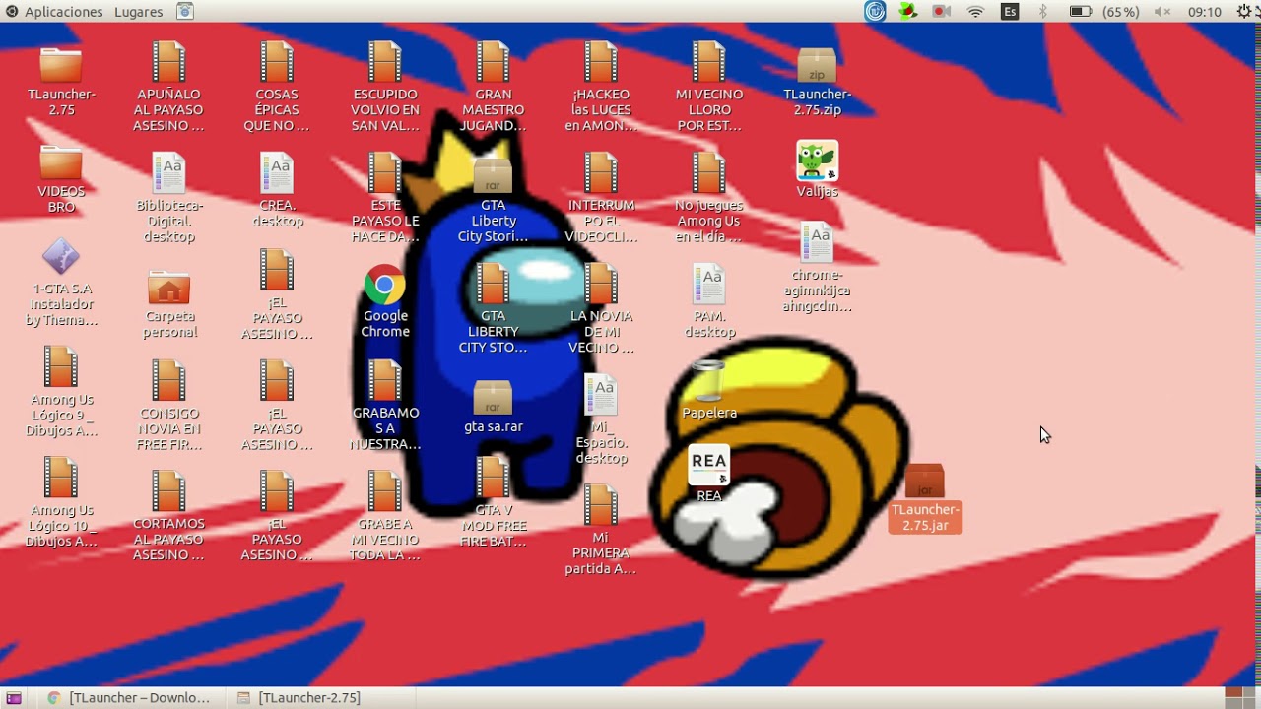Open the Aplicaciones menu
Image resolution: width=1261 pixels, height=709 pixels.
(x=53, y=12)
